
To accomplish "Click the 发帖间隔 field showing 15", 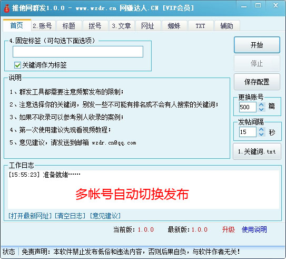I will point(248,132).
